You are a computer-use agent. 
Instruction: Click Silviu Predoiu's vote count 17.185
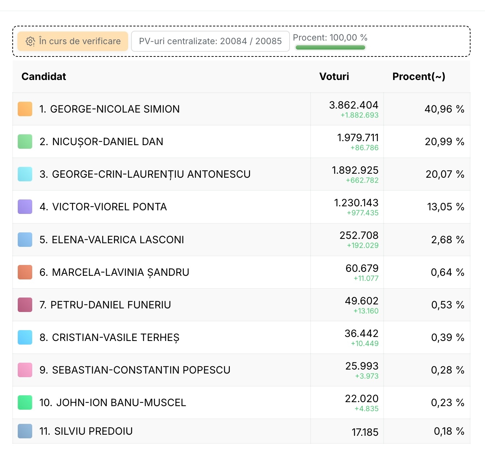coord(365,432)
